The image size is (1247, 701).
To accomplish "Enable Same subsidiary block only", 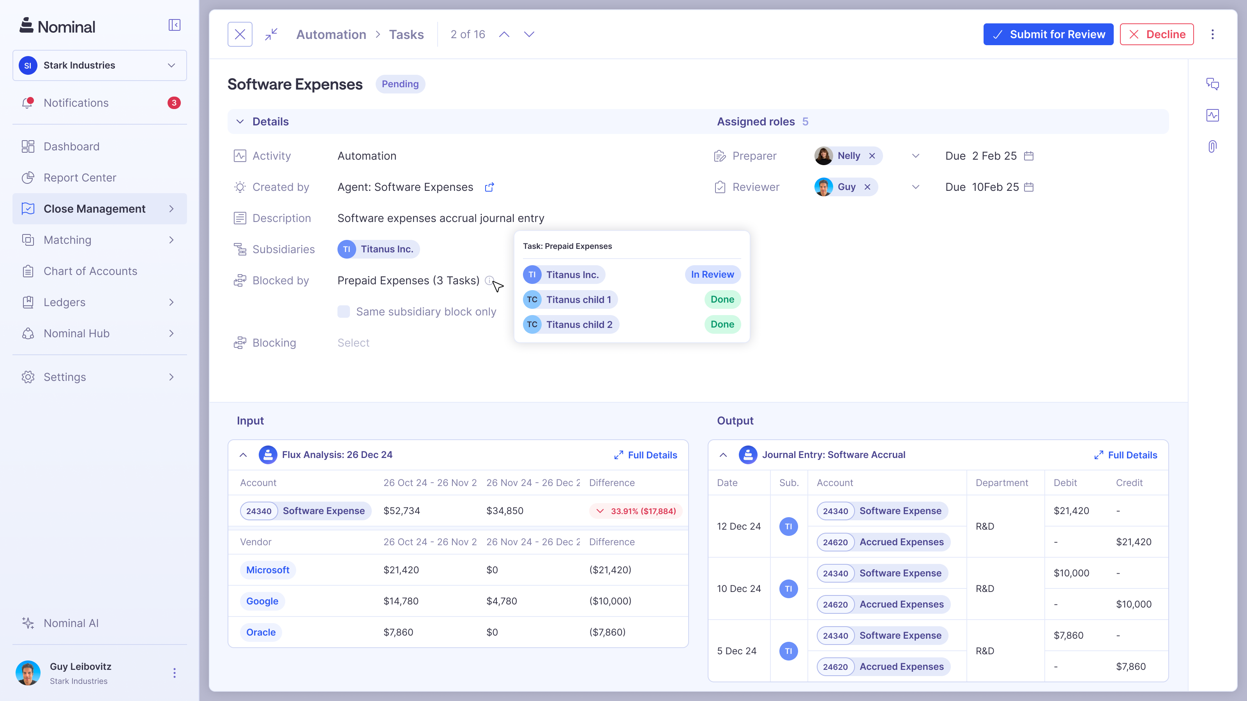I will [344, 312].
